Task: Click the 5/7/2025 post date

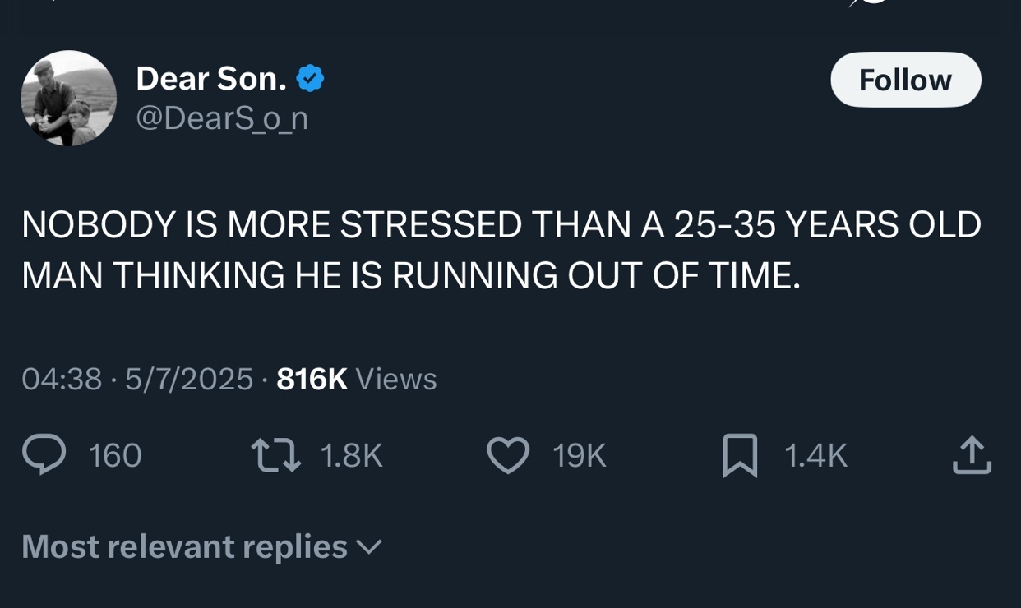Action: coord(189,379)
